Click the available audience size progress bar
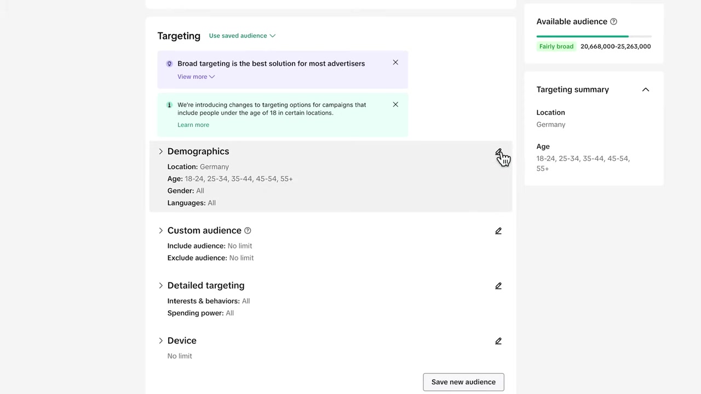Screen dimensions: 701x394 pyautogui.click(x=594, y=37)
